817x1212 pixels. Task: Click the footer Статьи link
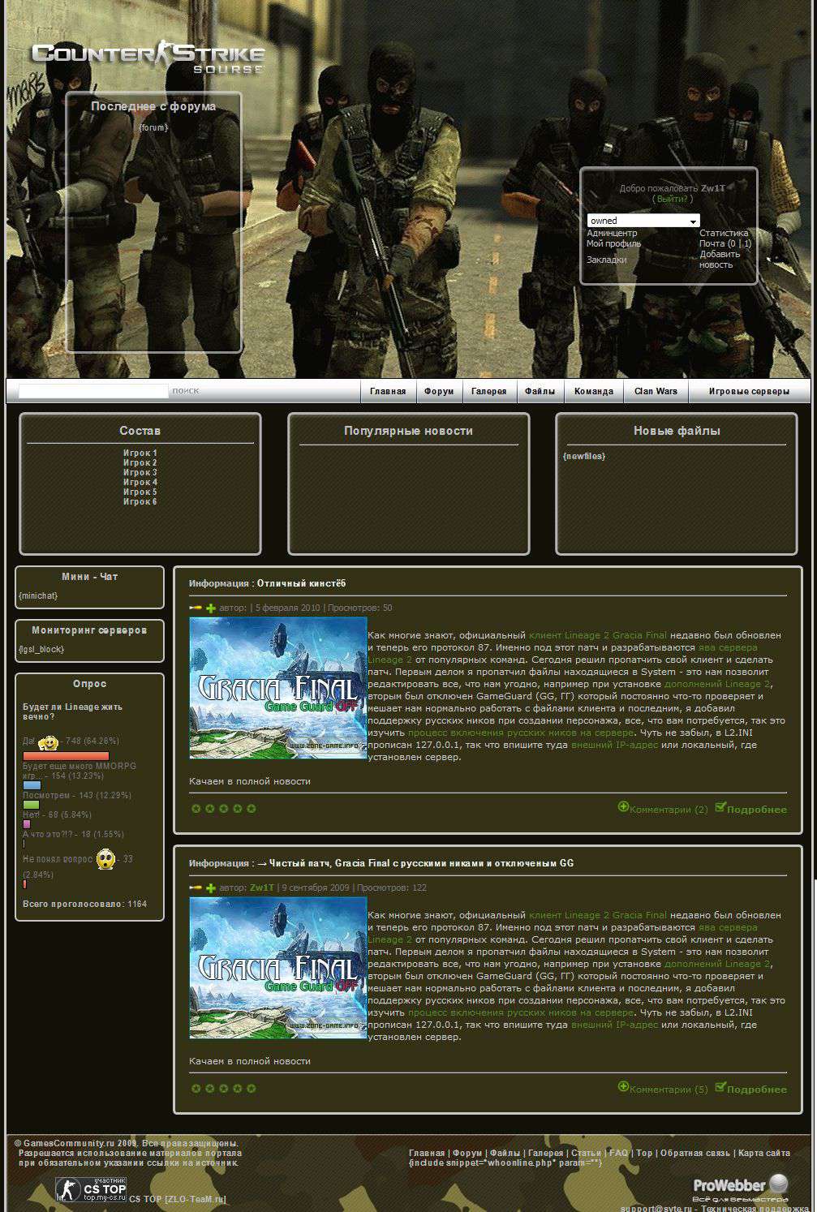pos(586,1153)
